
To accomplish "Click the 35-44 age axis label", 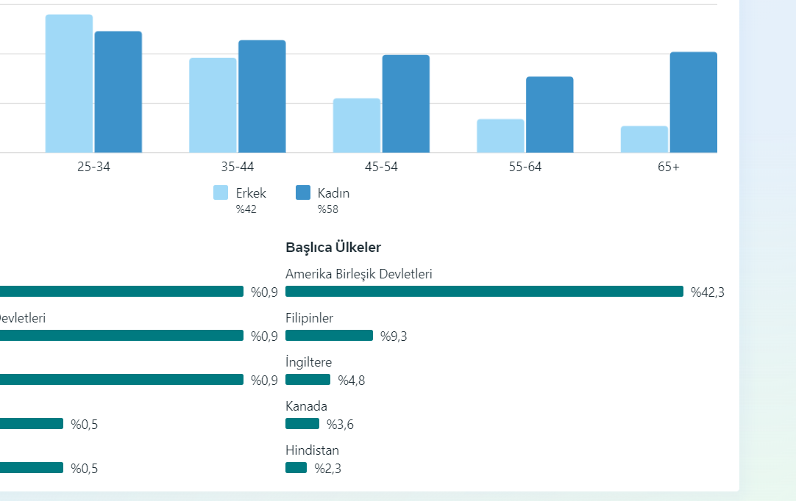I will (238, 167).
